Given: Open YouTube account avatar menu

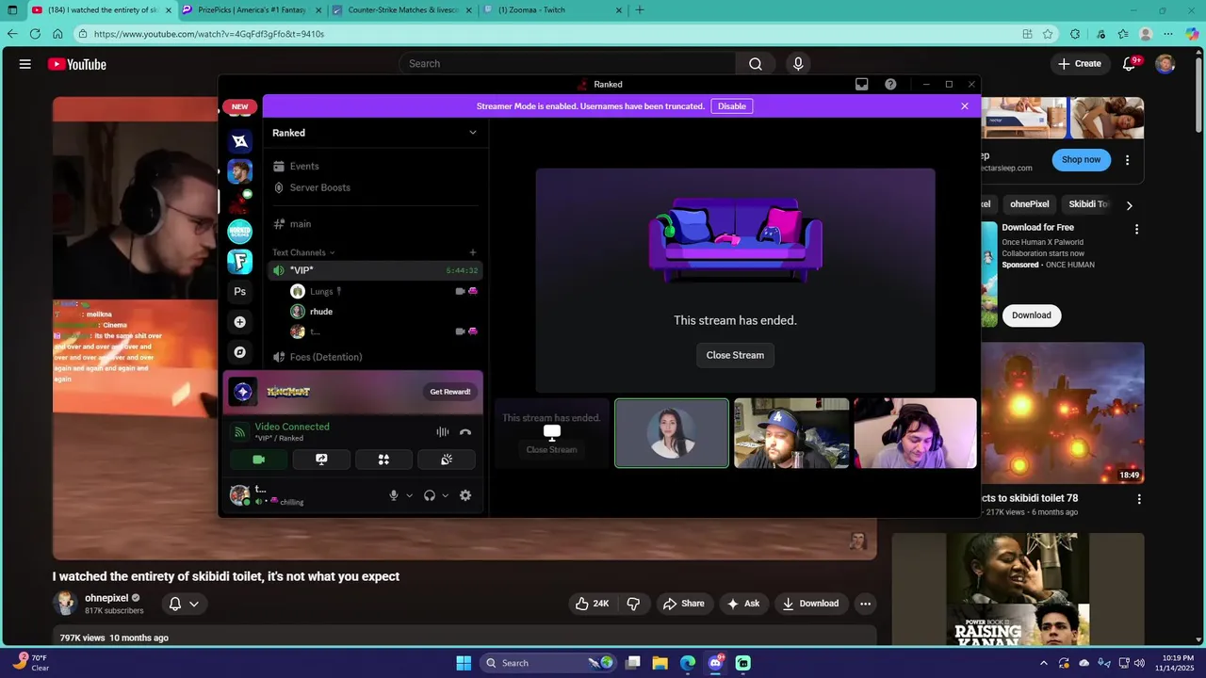Looking at the screenshot, I should [x=1165, y=64].
